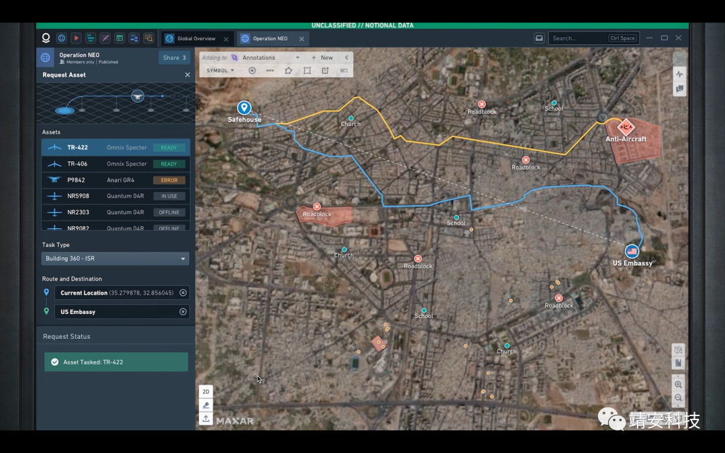This screenshot has width=725, height=453.
Task: Click target icon in Current Location field
Action: click(183, 293)
